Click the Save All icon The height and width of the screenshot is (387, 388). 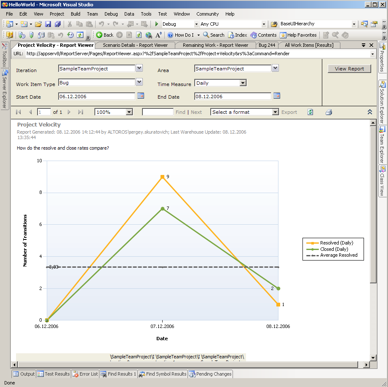[58, 24]
